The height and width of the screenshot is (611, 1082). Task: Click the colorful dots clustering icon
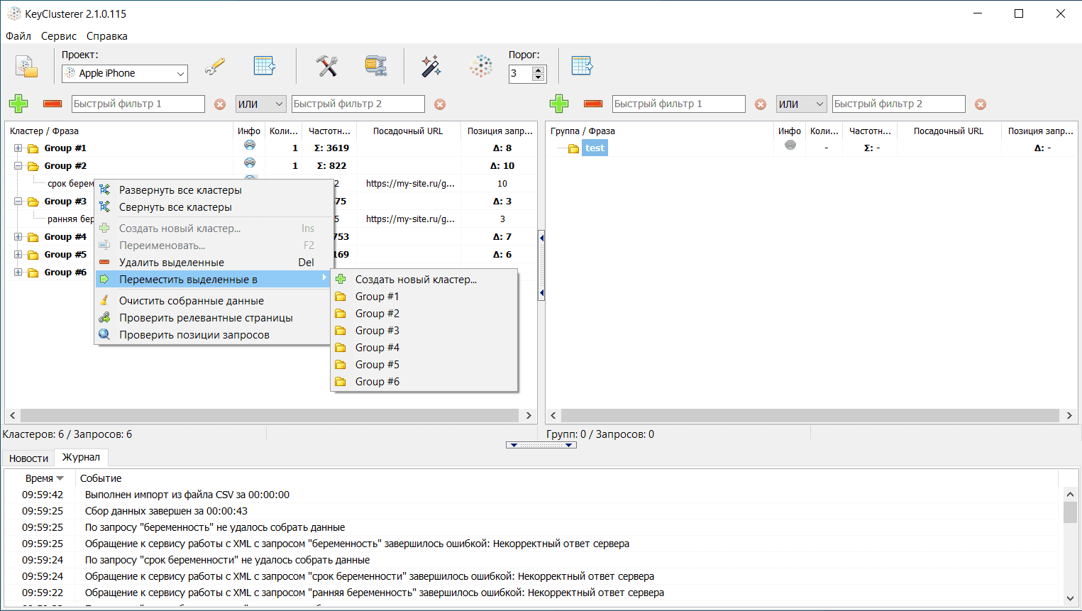[x=480, y=66]
